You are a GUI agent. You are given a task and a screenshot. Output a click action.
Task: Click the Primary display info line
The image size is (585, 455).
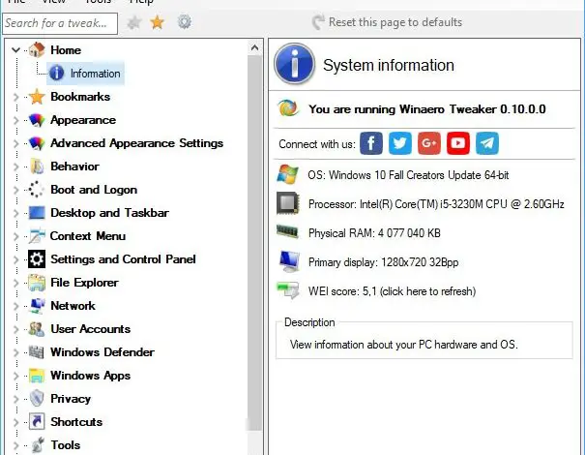pos(383,262)
